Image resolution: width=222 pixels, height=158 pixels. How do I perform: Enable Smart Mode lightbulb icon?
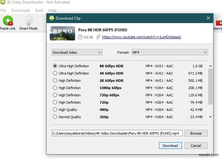tap(29, 21)
